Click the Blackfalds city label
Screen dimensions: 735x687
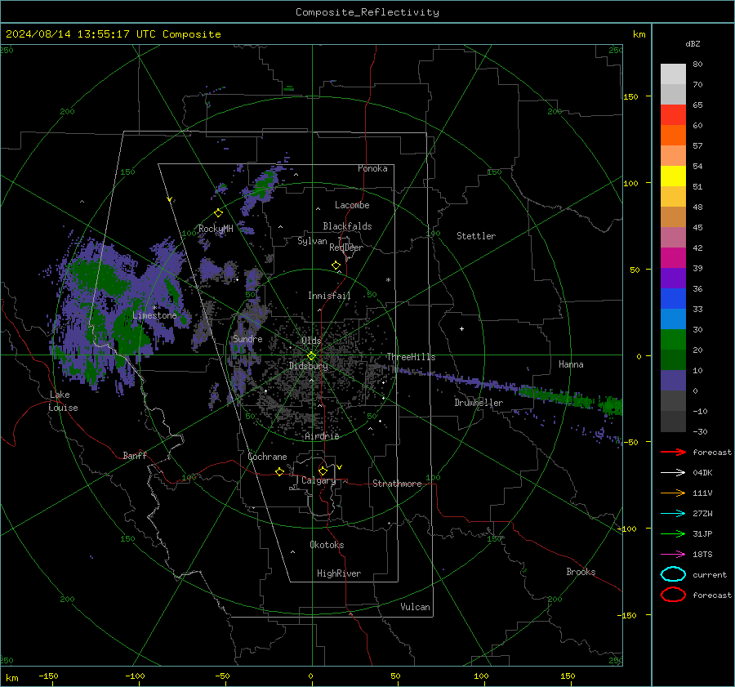tap(347, 226)
